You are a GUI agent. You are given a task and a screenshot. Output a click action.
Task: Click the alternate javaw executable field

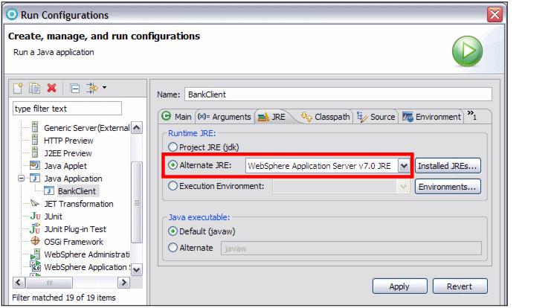(x=351, y=248)
